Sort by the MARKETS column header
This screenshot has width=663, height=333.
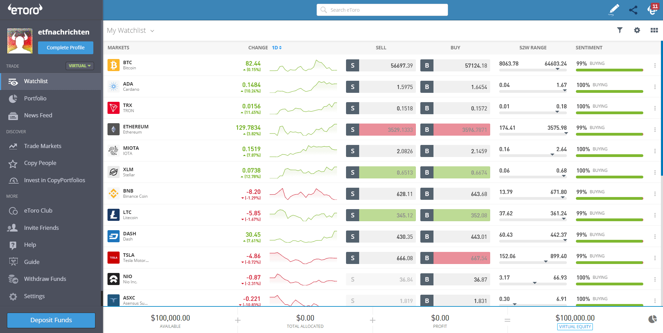point(118,48)
